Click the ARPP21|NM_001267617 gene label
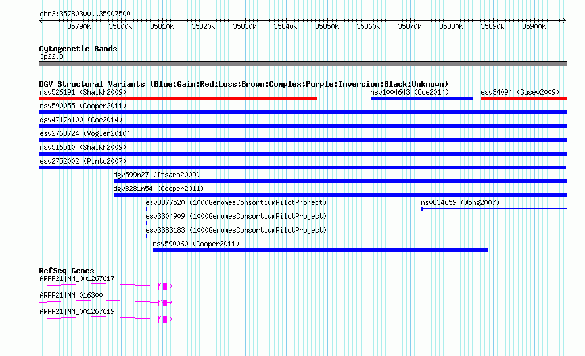The image size is (585, 356). (77, 279)
